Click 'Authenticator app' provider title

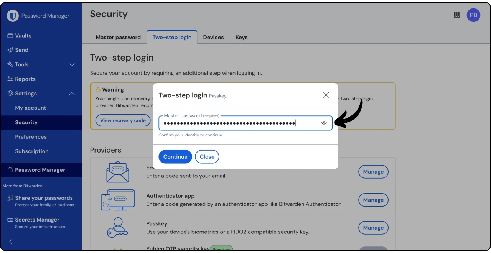tap(170, 196)
